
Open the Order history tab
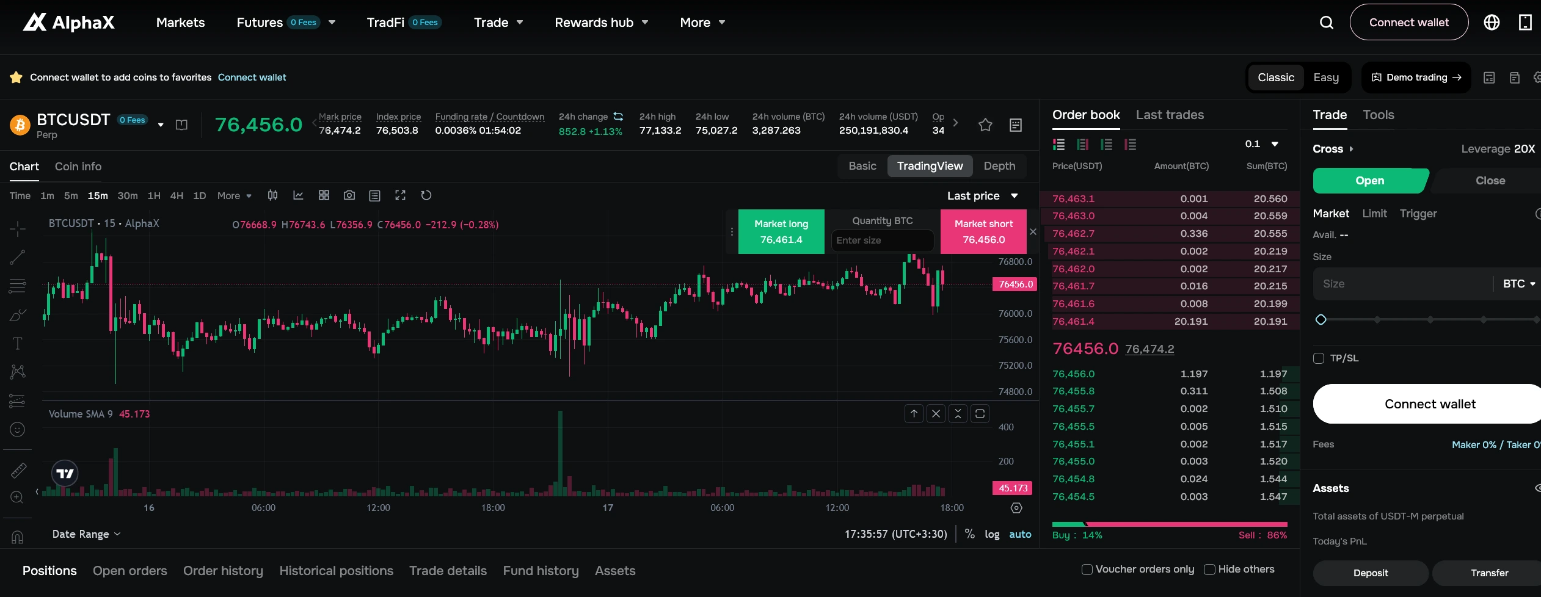[x=223, y=571]
